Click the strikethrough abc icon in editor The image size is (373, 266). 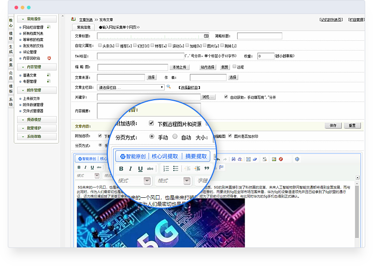(99, 167)
